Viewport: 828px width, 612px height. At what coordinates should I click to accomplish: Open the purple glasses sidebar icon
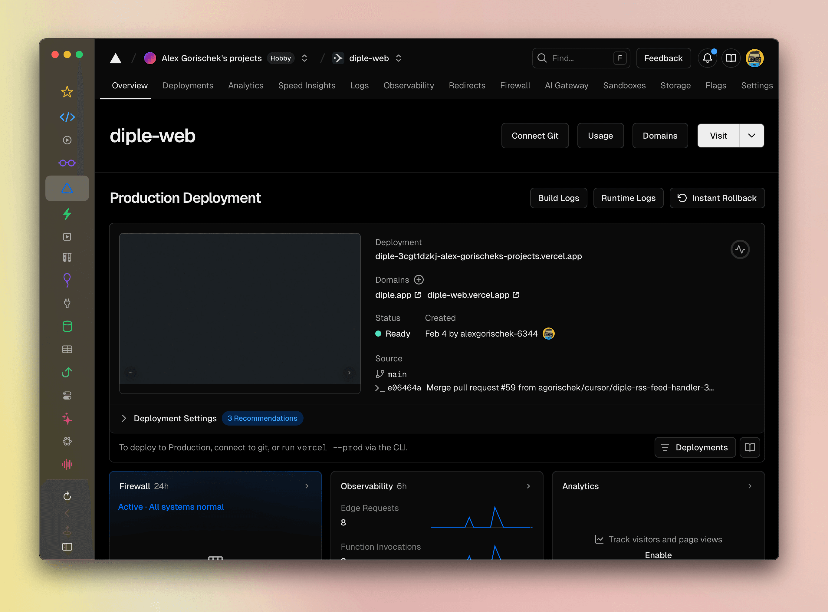point(67,163)
